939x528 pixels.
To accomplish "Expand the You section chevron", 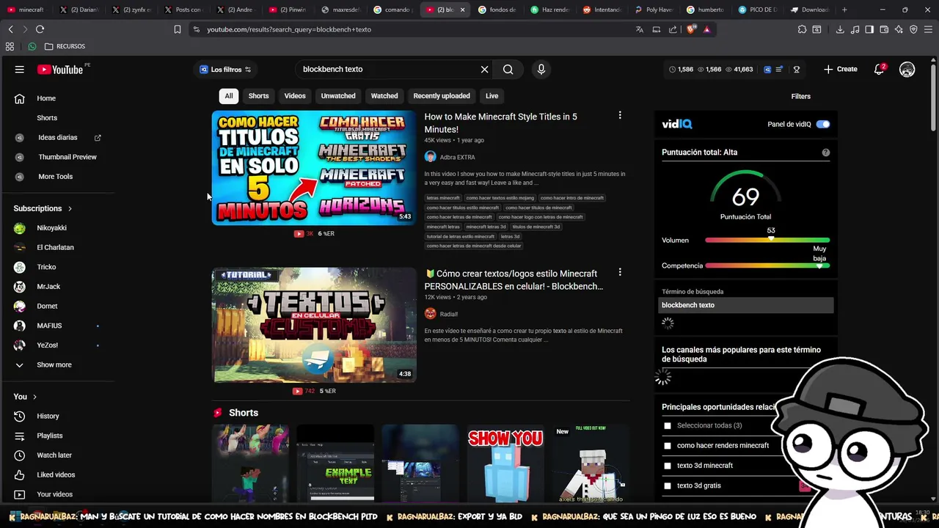I will tap(34, 397).
